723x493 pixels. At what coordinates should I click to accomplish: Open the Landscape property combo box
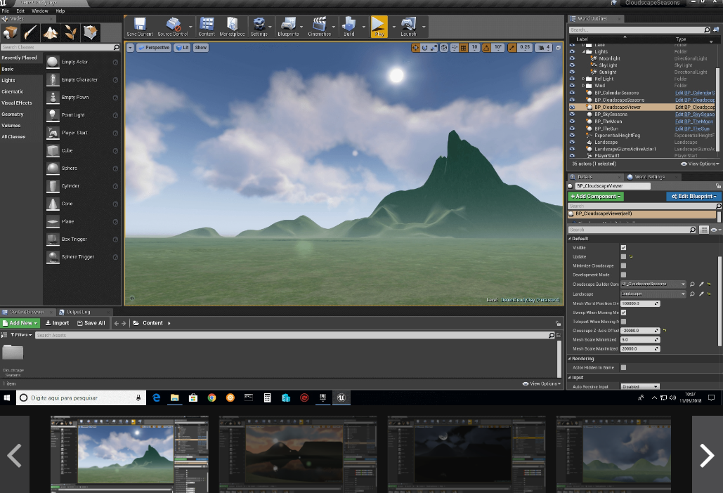tap(653, 294)
